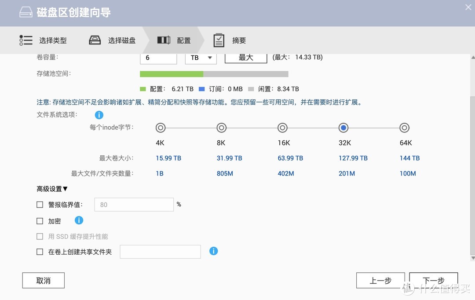This screenshot has height=300, width=475.
Task: Click info icon beside shared folder field
Action: 214,251
